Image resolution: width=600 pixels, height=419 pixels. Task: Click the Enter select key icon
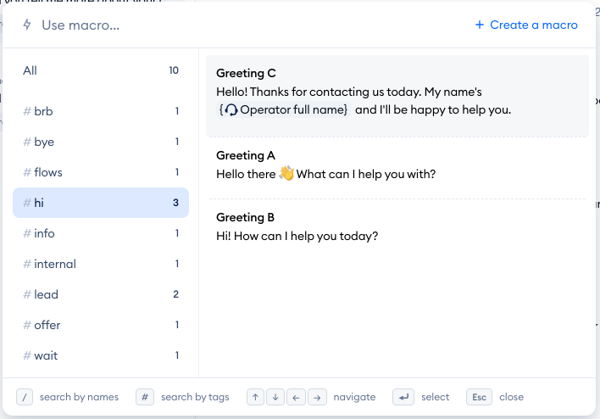click(402, 397)
